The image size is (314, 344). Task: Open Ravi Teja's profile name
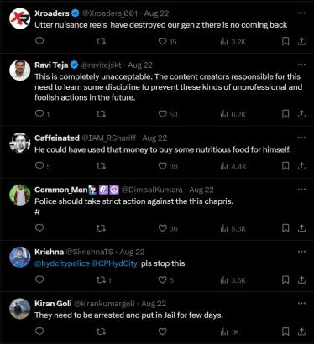(51, 65)
